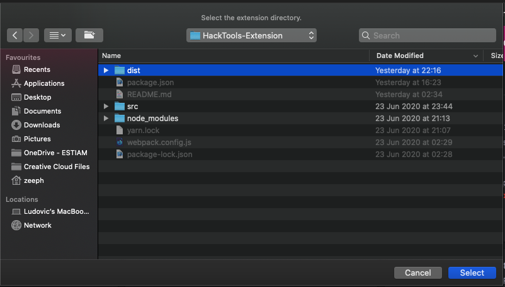Sort files by Name column header
The width and height of the screenshot is (505, 287).
pyautogui.click(x=233, y=56)
